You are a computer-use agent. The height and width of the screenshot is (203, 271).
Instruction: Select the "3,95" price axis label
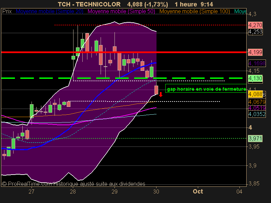tap(254, 147)
